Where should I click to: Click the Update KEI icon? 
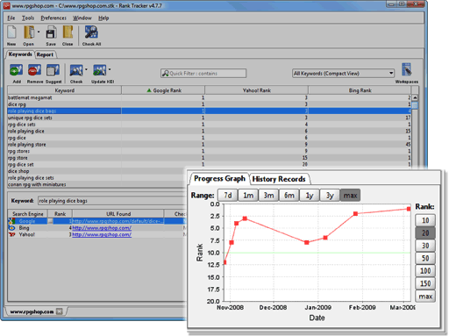(100, 70)
